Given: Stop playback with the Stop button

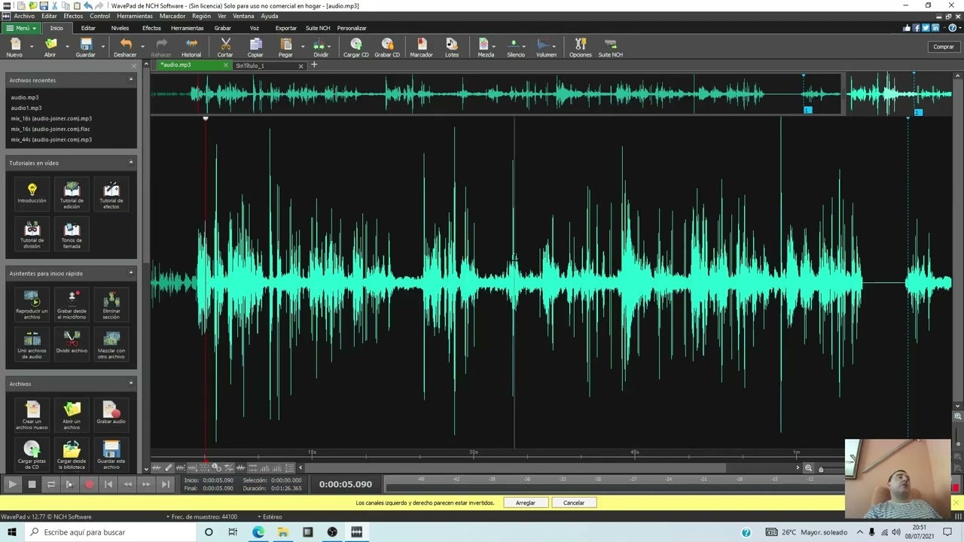Looking at the screenshot, I should 32,484.
